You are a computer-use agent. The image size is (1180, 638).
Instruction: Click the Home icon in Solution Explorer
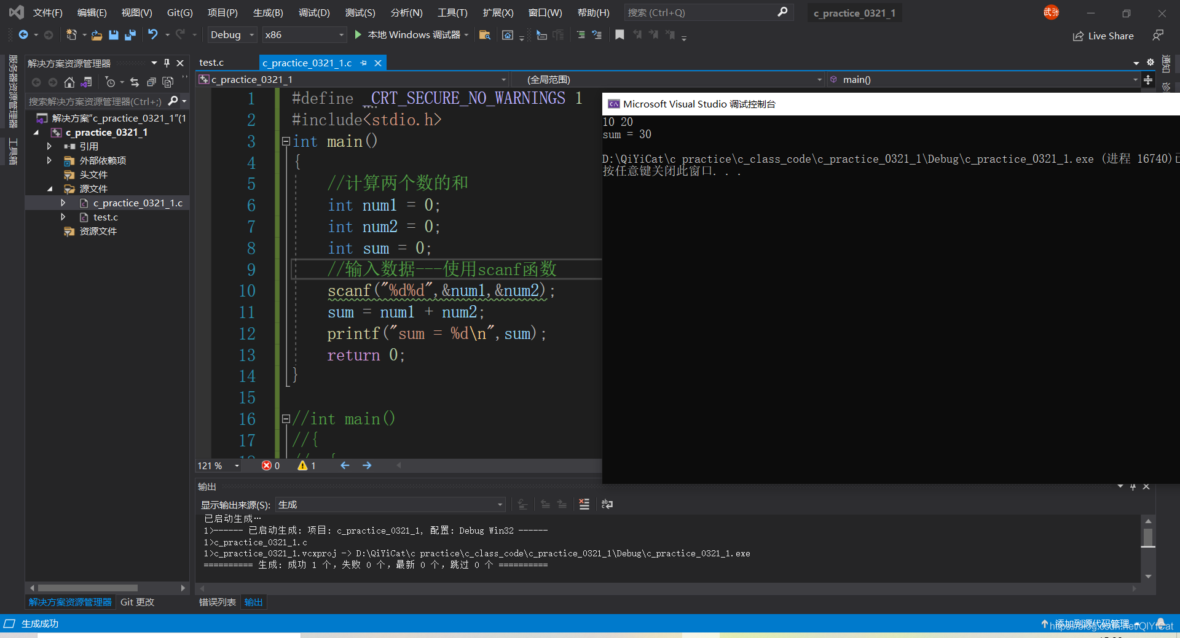click(69, 82)
